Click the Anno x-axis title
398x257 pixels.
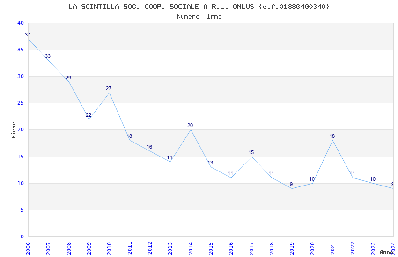click(x=386, y=252)
